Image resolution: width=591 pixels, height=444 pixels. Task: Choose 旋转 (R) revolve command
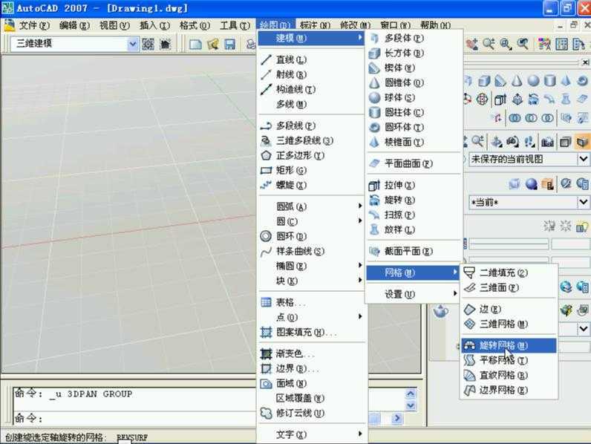coord(413,200)
